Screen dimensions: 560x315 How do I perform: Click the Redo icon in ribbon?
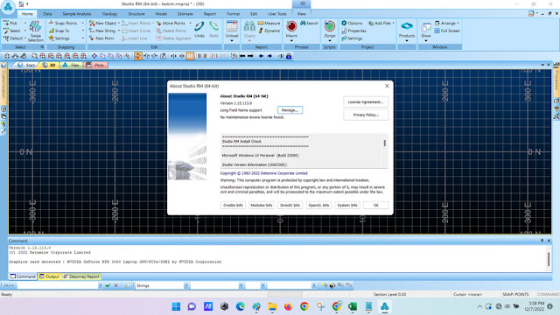(213, 26)
